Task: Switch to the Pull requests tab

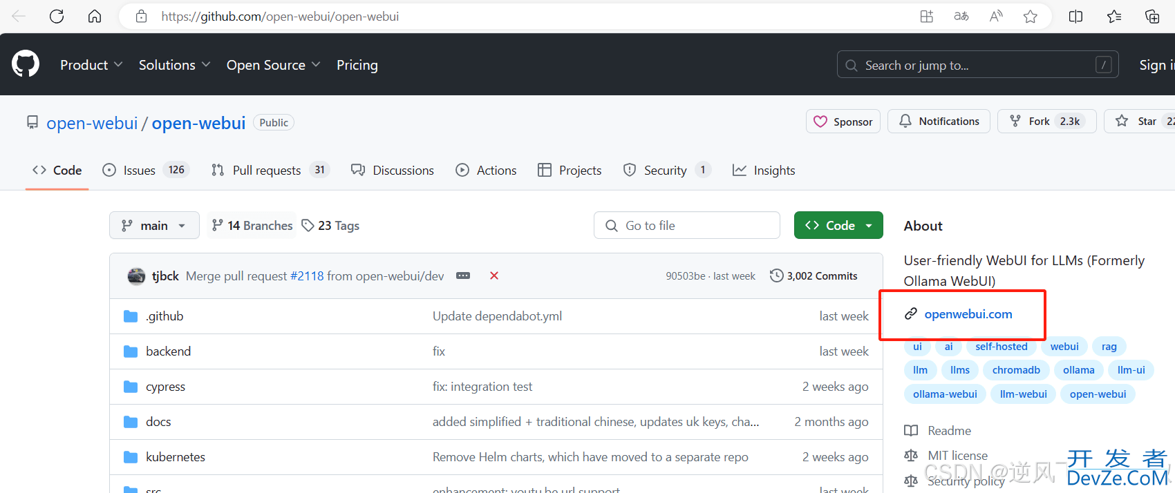Action: point(270,171)
